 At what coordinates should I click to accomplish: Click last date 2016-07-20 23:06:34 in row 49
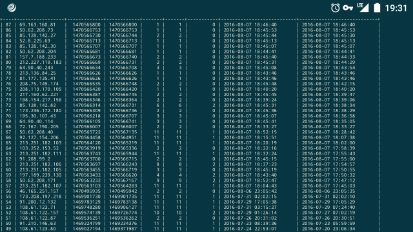click(x=328, y=229)
